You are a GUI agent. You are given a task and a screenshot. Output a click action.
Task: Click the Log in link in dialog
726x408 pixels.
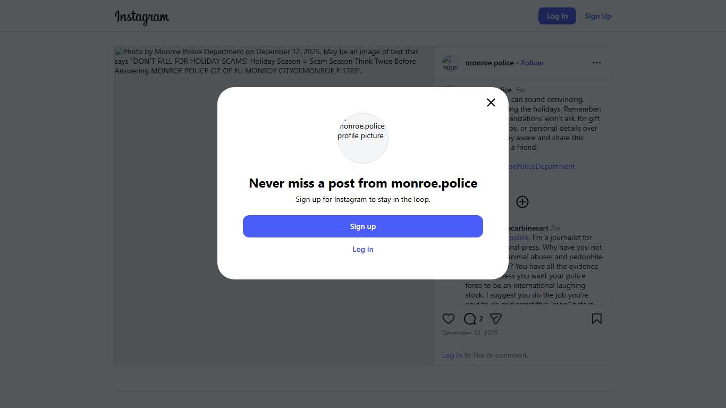click(x=363, y=249)
